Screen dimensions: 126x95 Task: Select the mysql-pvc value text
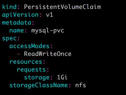click(48, 31)
